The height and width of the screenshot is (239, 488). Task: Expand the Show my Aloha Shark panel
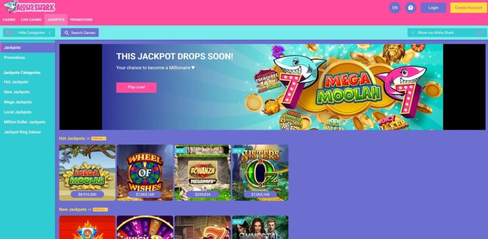click(447, 33)
